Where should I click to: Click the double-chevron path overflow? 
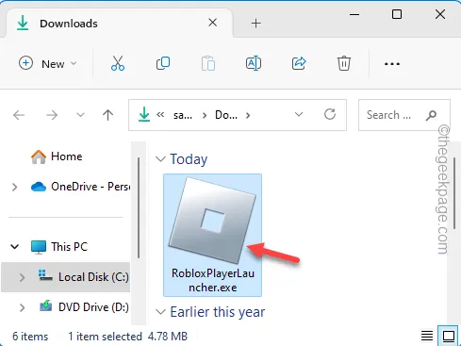click(160, 115)
